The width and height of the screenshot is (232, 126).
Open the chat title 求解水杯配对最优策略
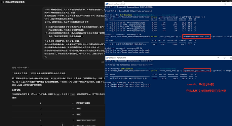pyautogui.click(x=15, y=2)
